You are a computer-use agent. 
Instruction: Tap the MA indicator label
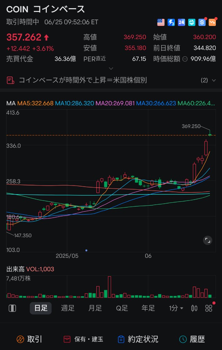coord(11,103)
